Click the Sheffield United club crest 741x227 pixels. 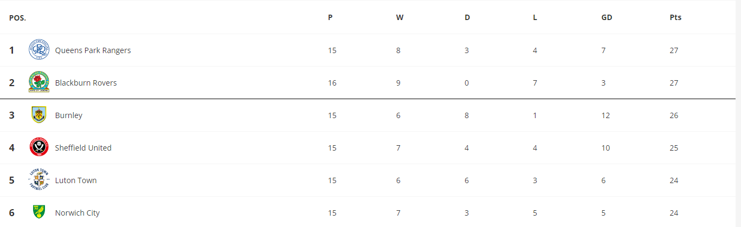click(39, 147)
